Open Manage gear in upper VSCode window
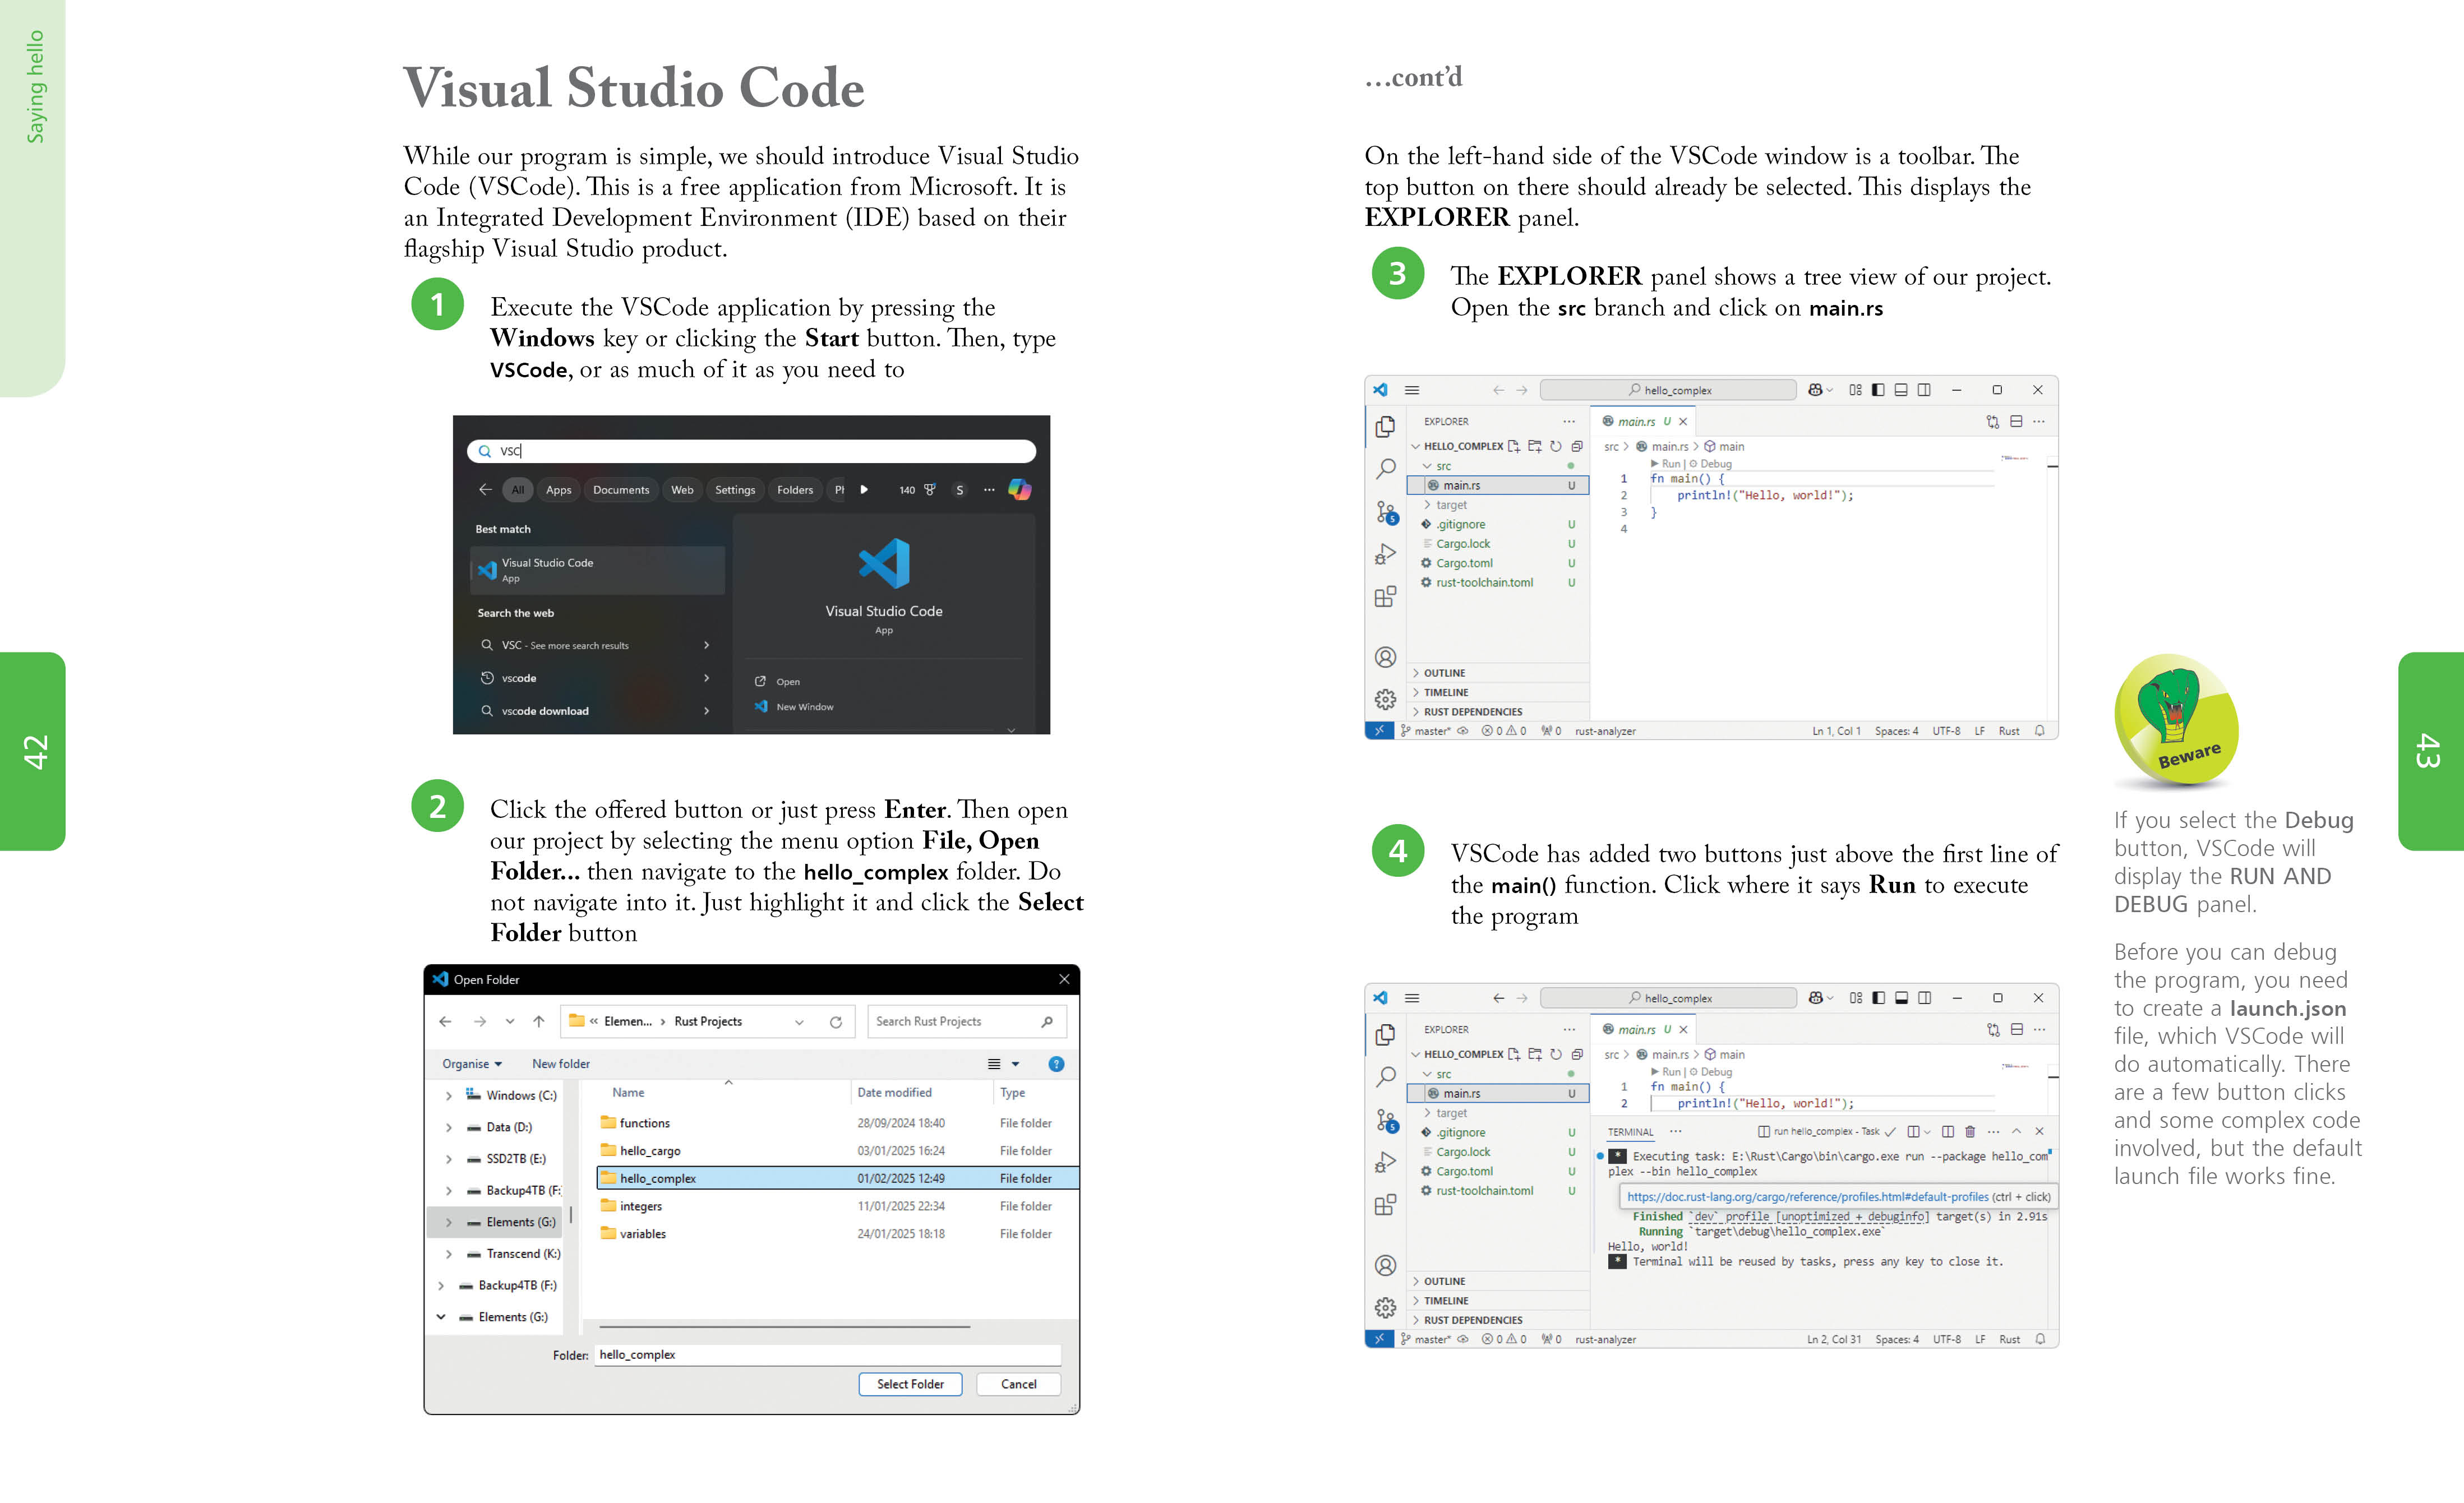 (x=1385, y=699)
